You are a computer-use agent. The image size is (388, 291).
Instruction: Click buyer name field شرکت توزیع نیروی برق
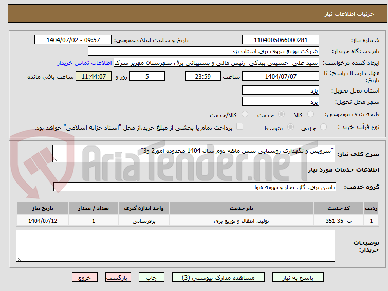(204, 51)
